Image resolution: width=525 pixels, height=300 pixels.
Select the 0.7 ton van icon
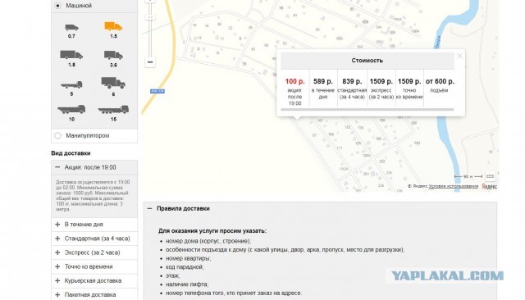pyautogui.click(x=71, y=28)
